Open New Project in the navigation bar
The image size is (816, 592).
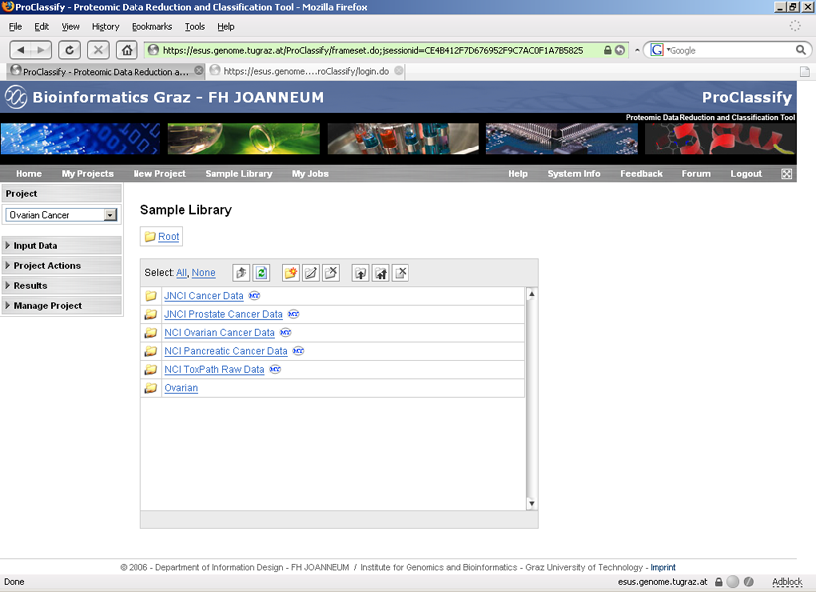pos(159,174)
